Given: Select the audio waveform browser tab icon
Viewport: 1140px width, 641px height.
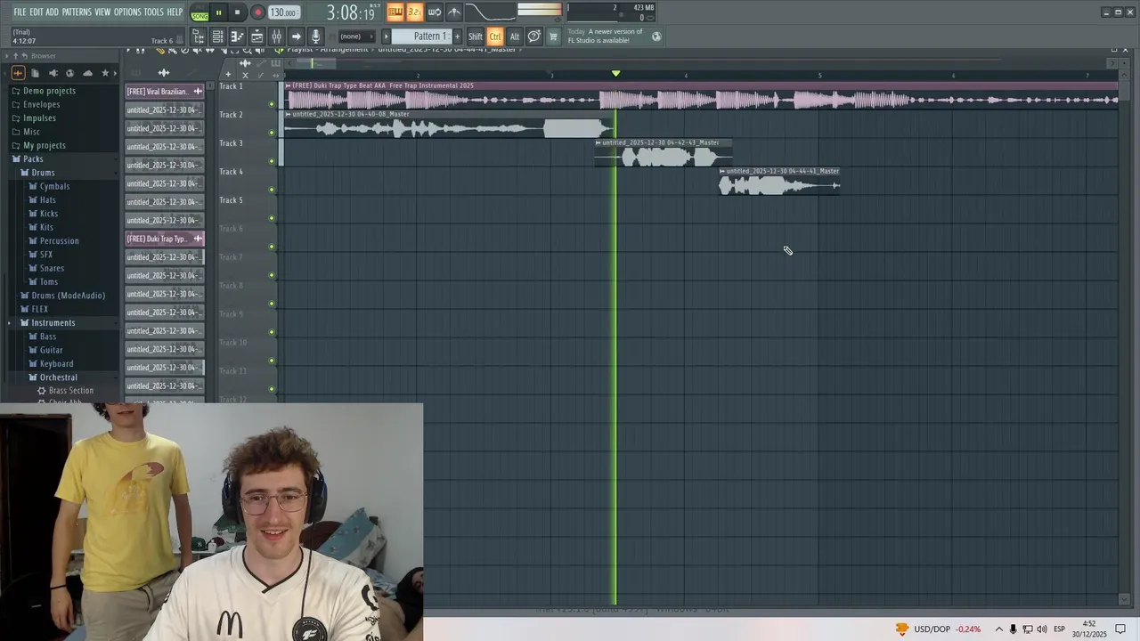Looking at the screenshot, I should tap(18, 73).
